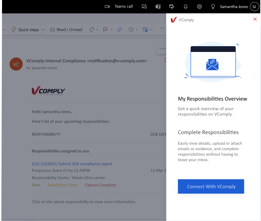
Task: Close the VComply side panel
Action: click(x=255, y=19)
